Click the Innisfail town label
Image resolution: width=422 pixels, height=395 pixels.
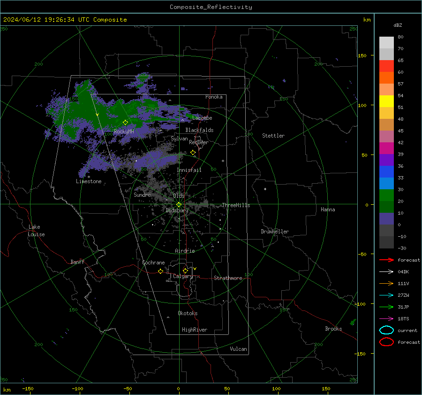pyautogui.click(x=189, y=170)
